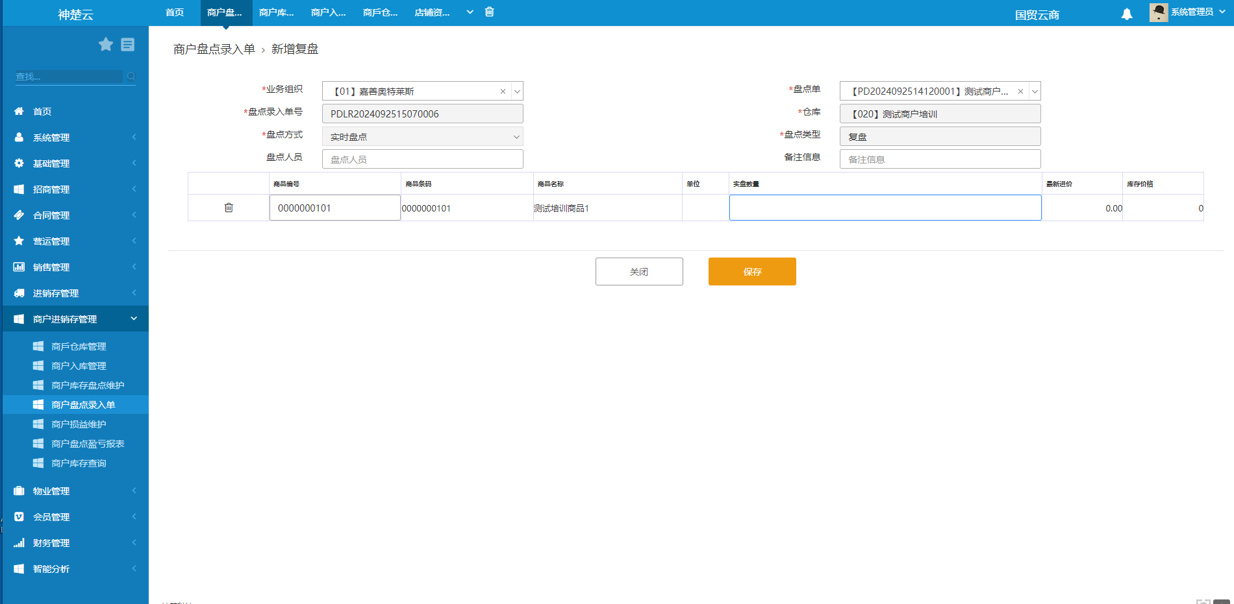1234x604 pixels.
Task: Click the orange 保存 button
Action: coord(752,271)
